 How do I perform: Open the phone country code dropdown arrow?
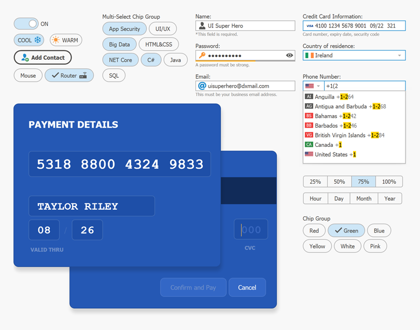pos(317,86)
